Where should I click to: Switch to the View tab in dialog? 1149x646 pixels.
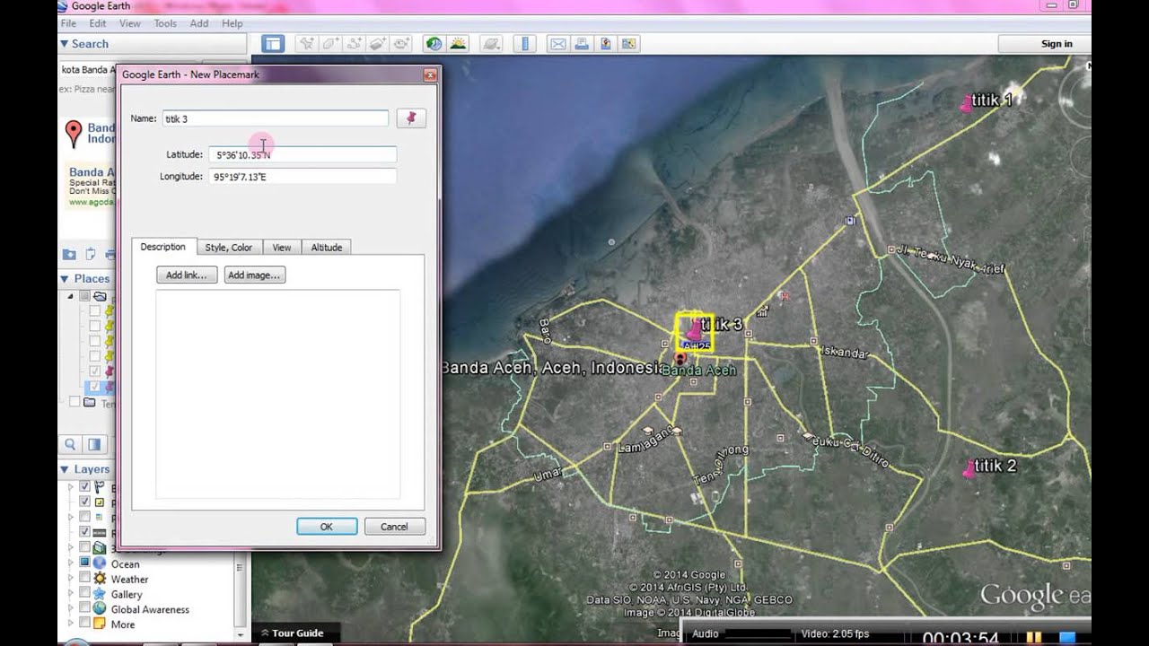point(282,247)
